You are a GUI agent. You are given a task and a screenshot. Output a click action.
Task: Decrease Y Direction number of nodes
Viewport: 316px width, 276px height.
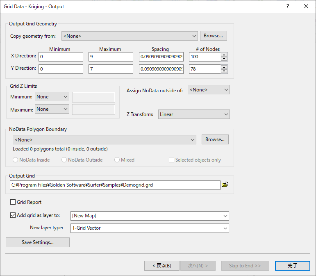[224, 71]
